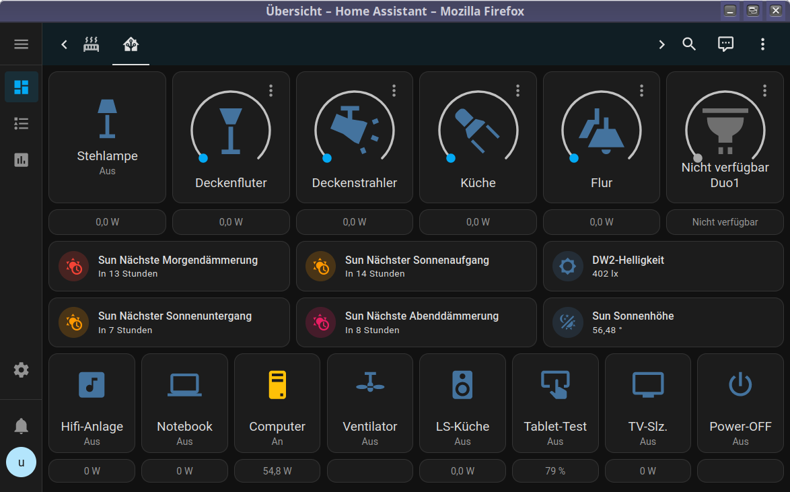Toggle the Ventilator switch
Screen dimensions: 790x492
pos(369,385)
